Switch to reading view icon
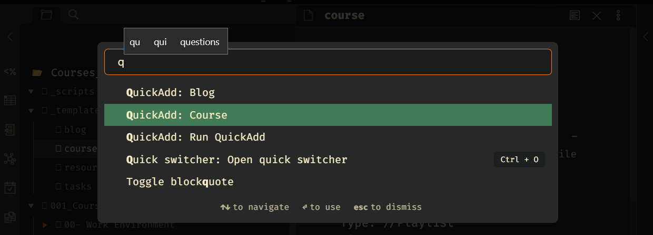 point(575,16)
